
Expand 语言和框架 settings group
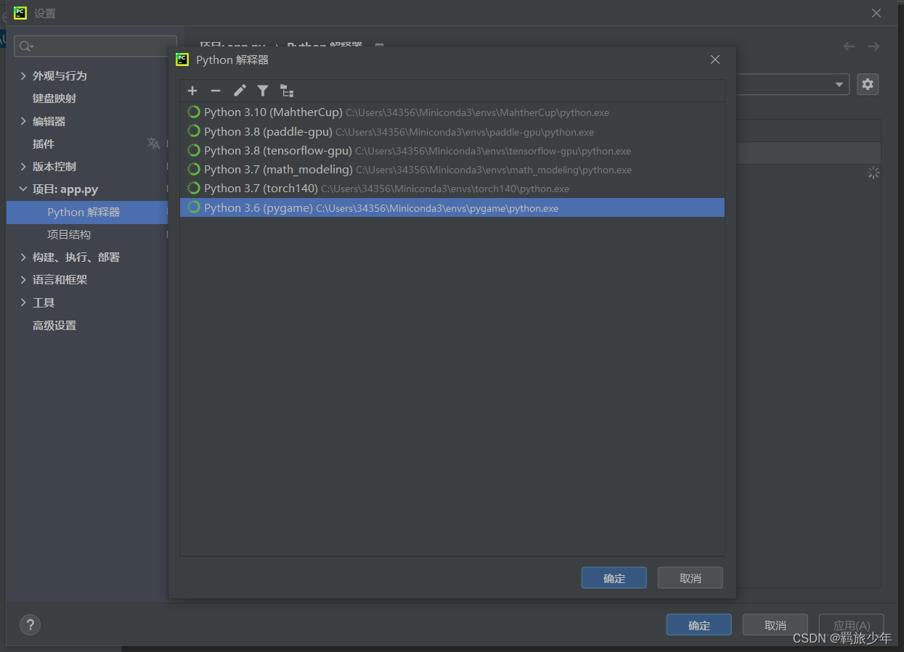(24, 280)
